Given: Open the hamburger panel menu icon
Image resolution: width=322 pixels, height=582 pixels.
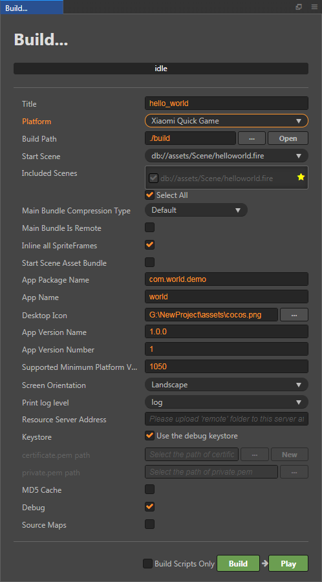Looking at the screenshot, I should pos(314,7).
